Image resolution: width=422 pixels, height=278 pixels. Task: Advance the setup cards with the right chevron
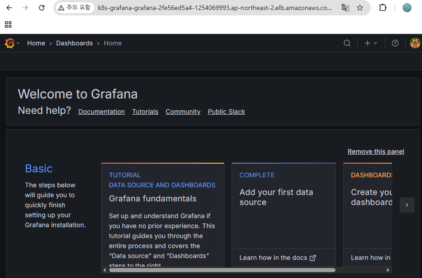coord(407,205)
